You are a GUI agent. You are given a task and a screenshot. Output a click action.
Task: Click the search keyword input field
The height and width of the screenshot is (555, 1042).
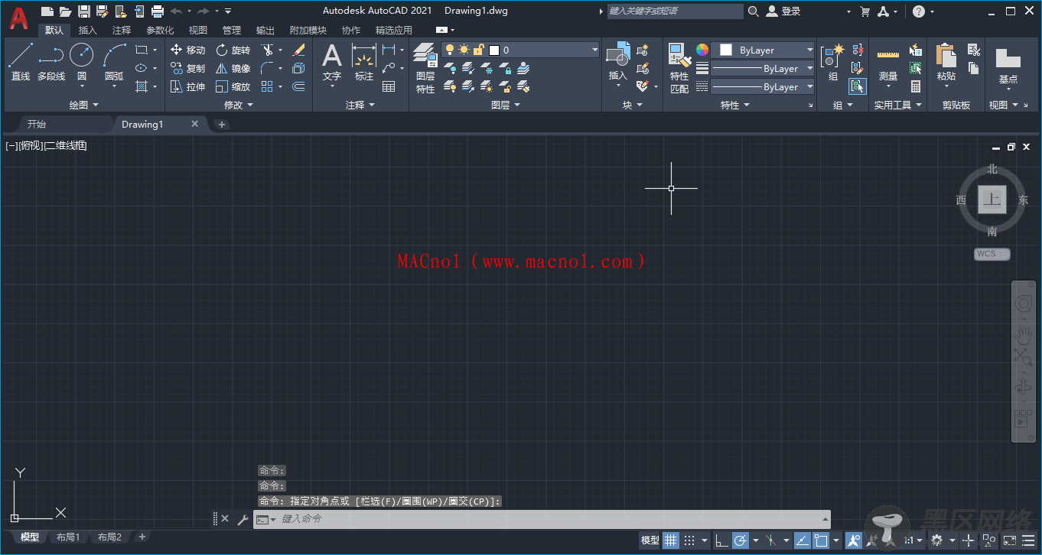[675, 11]
